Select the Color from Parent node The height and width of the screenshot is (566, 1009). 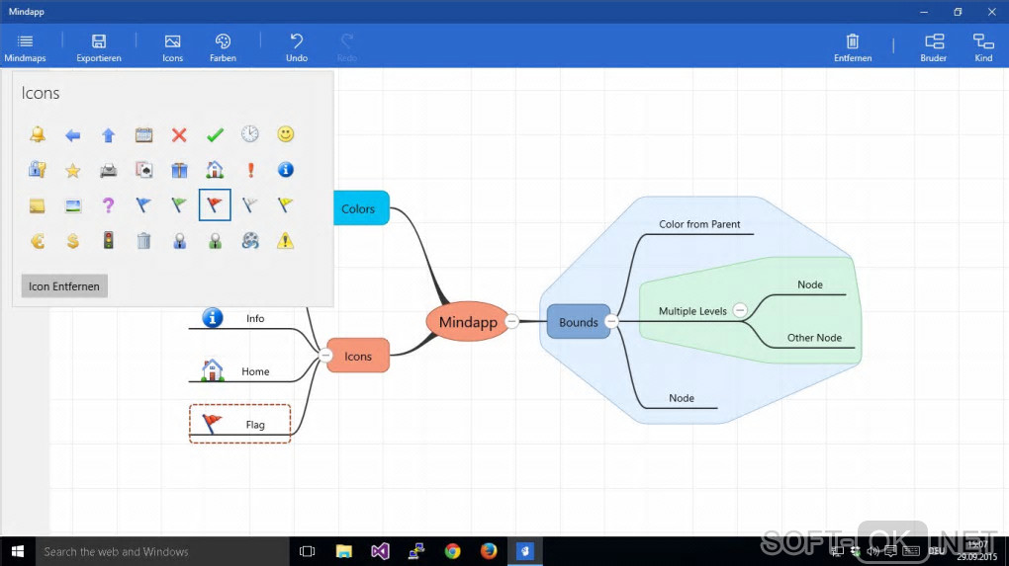click(699, 224)
